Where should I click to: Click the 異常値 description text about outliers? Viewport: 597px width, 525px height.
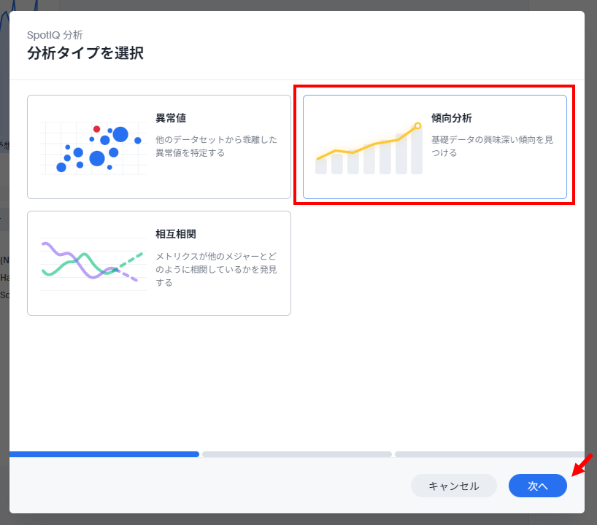(x=215, y=146)
